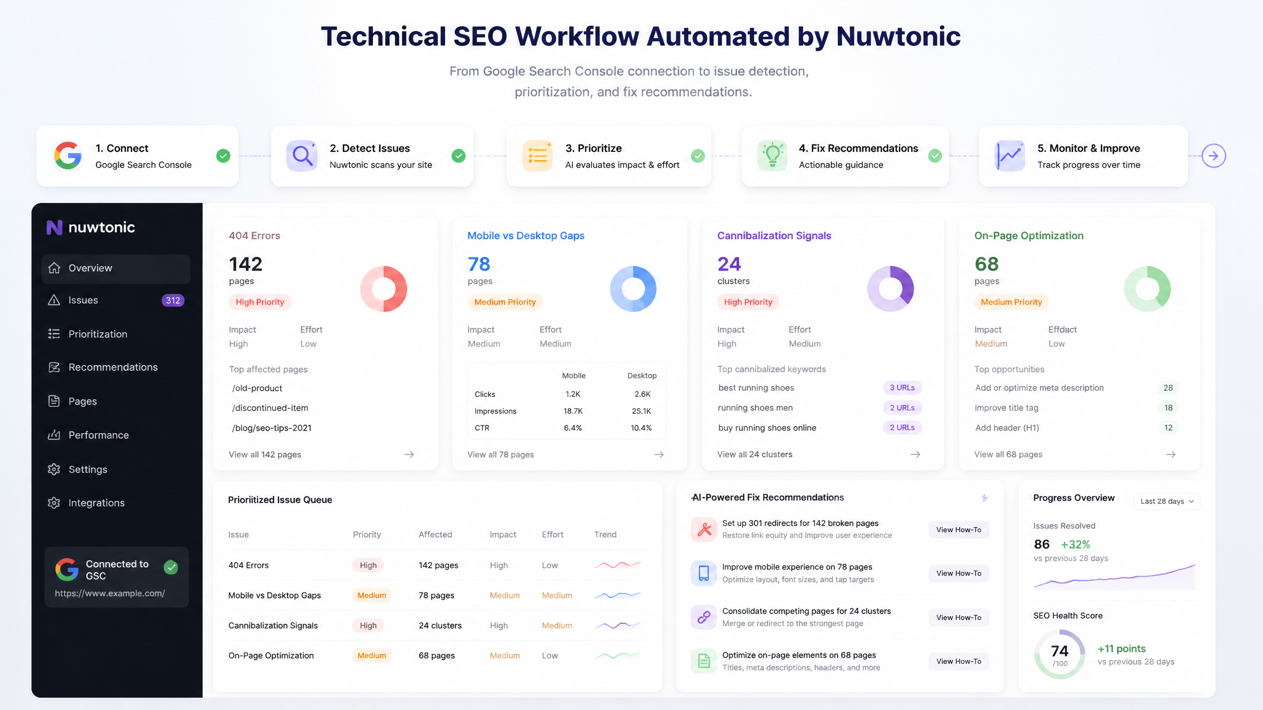
Task: Click the nuwtonic logo in the sidebar
Action: 91,227
